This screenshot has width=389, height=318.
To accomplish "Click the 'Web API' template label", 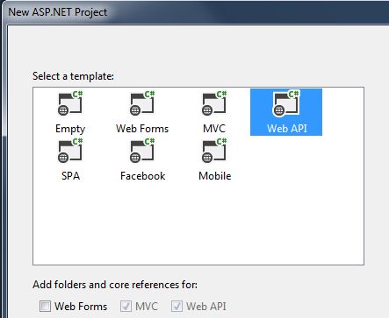I will point(287,129).
